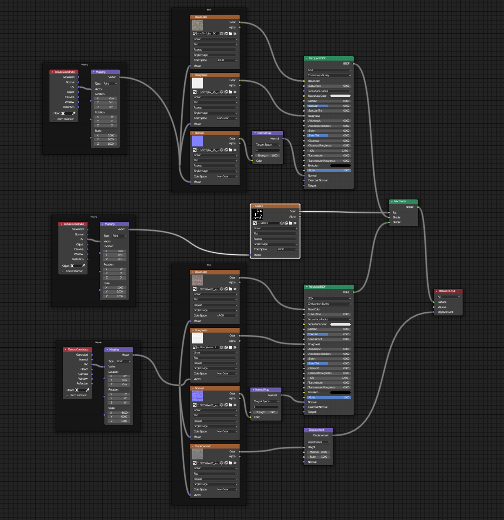Click the Emission color swatch in the upper Principled BSDF
This screenshot has width=504, height=520.
click(340, 166)
